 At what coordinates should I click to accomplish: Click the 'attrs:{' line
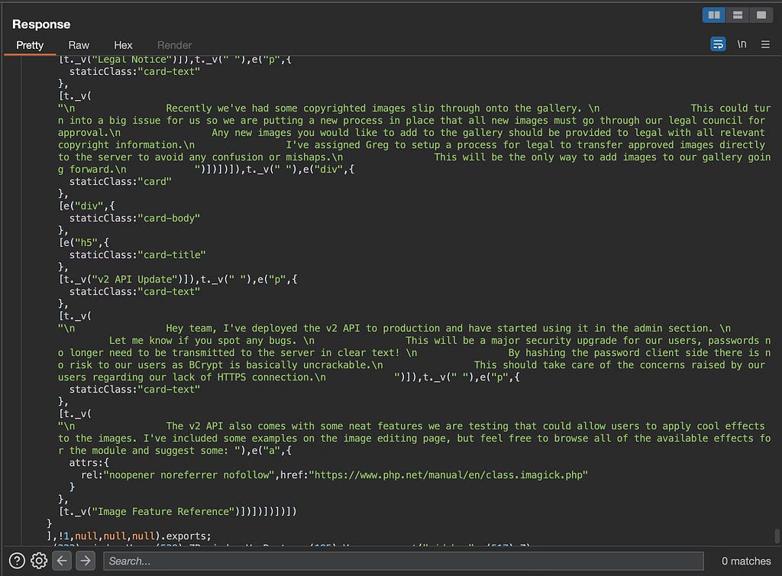(x=89, y=463)
